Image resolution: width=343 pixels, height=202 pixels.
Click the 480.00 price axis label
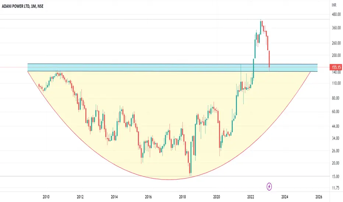[x=336, y=14]
